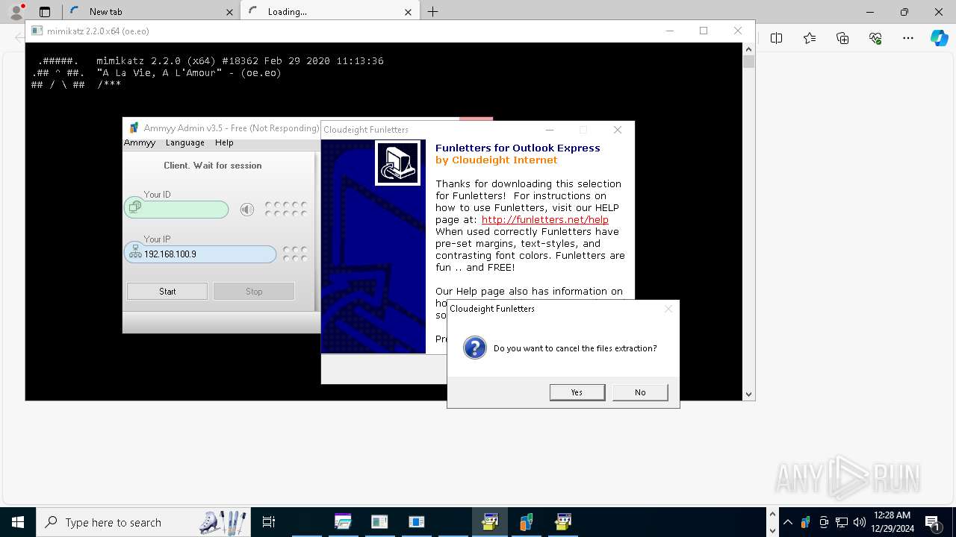Click the Funletters computer logo icon

[x=398, y=163]
